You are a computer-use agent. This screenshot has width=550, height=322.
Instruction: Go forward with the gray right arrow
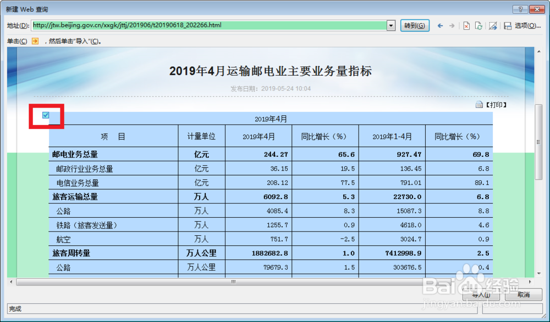(x=452, y=26)
